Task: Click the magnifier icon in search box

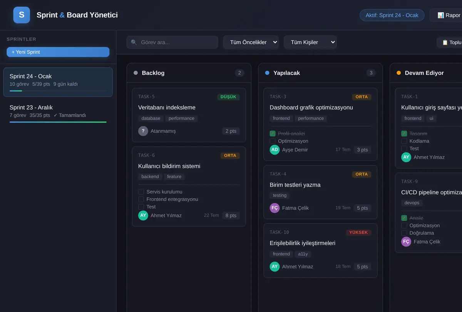Action: pos(134,42)
